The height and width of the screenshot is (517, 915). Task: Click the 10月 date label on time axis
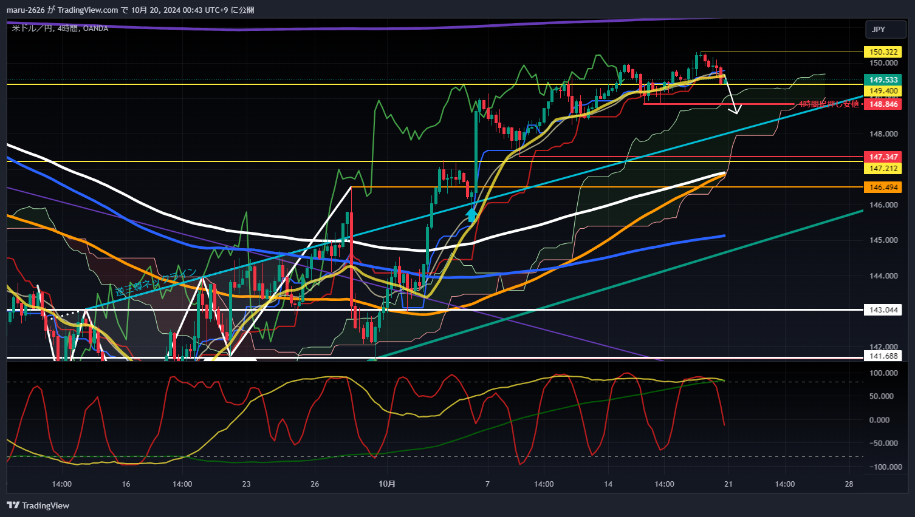387,484
